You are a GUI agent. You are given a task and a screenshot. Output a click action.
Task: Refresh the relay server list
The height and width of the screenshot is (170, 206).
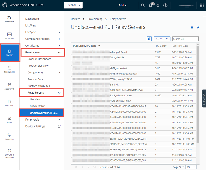pos(149,39)
